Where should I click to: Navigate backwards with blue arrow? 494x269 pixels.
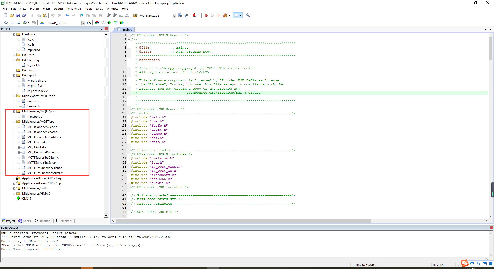point(67,15)
